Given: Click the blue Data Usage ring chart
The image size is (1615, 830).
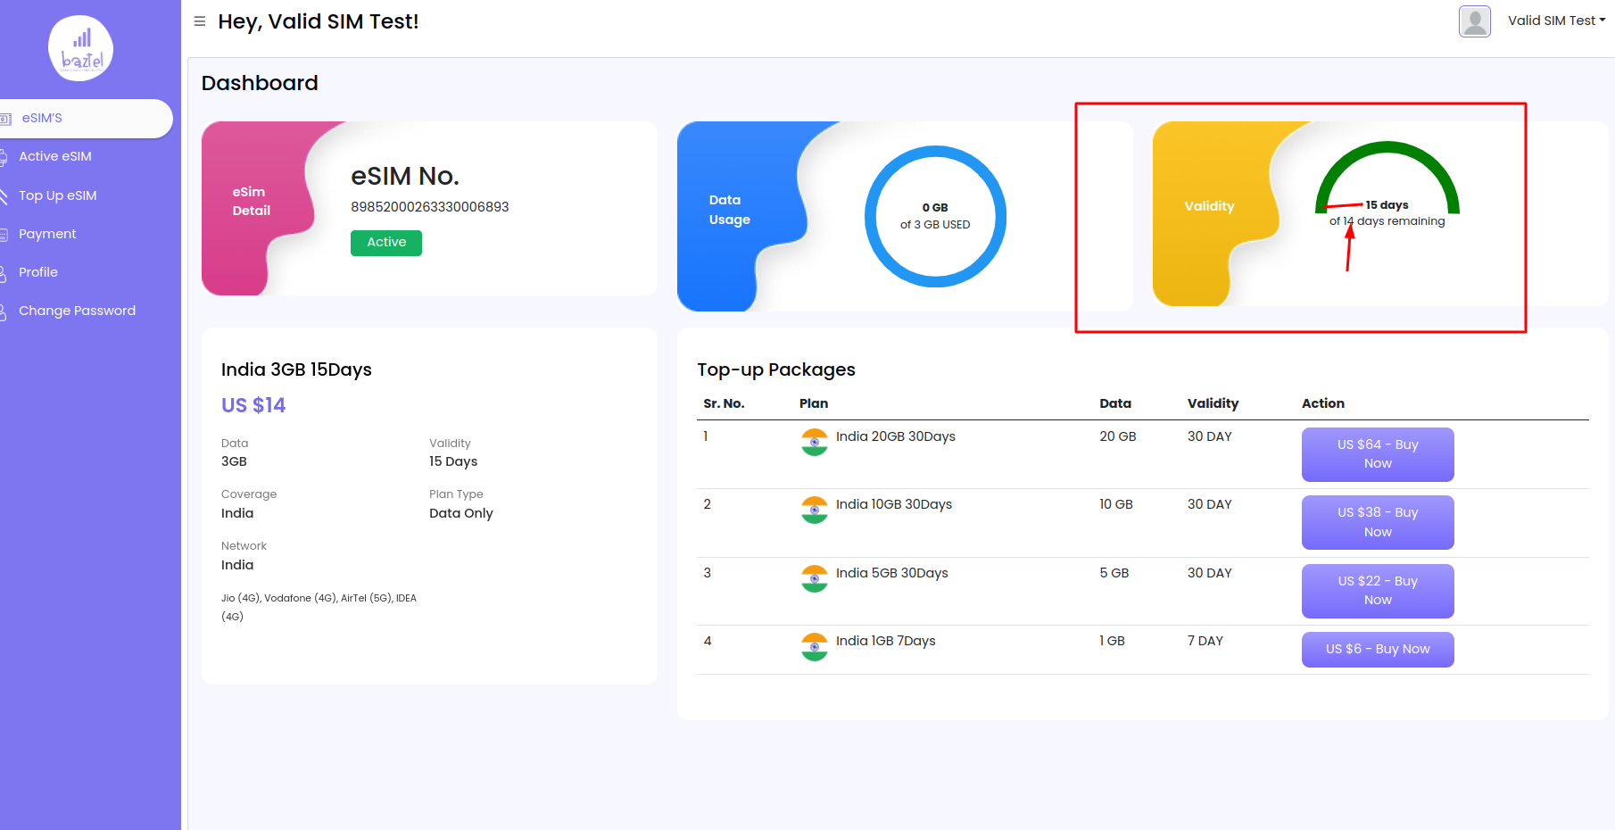Looking at the screenshot, I should pos(935,152).
